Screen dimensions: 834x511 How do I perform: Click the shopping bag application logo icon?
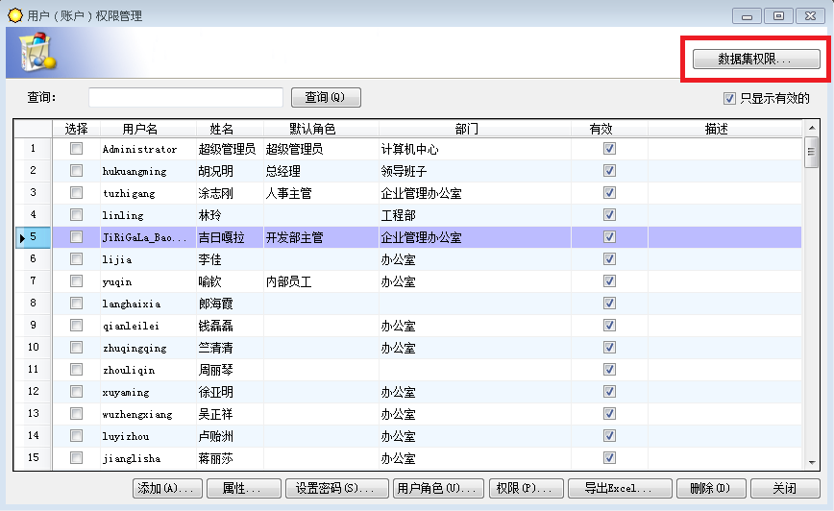[x=37, y=52]
